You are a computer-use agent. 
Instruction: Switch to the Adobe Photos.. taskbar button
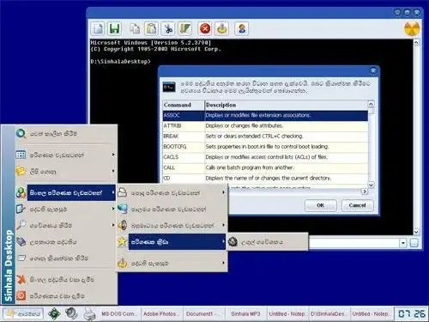[x=161, y=314]
